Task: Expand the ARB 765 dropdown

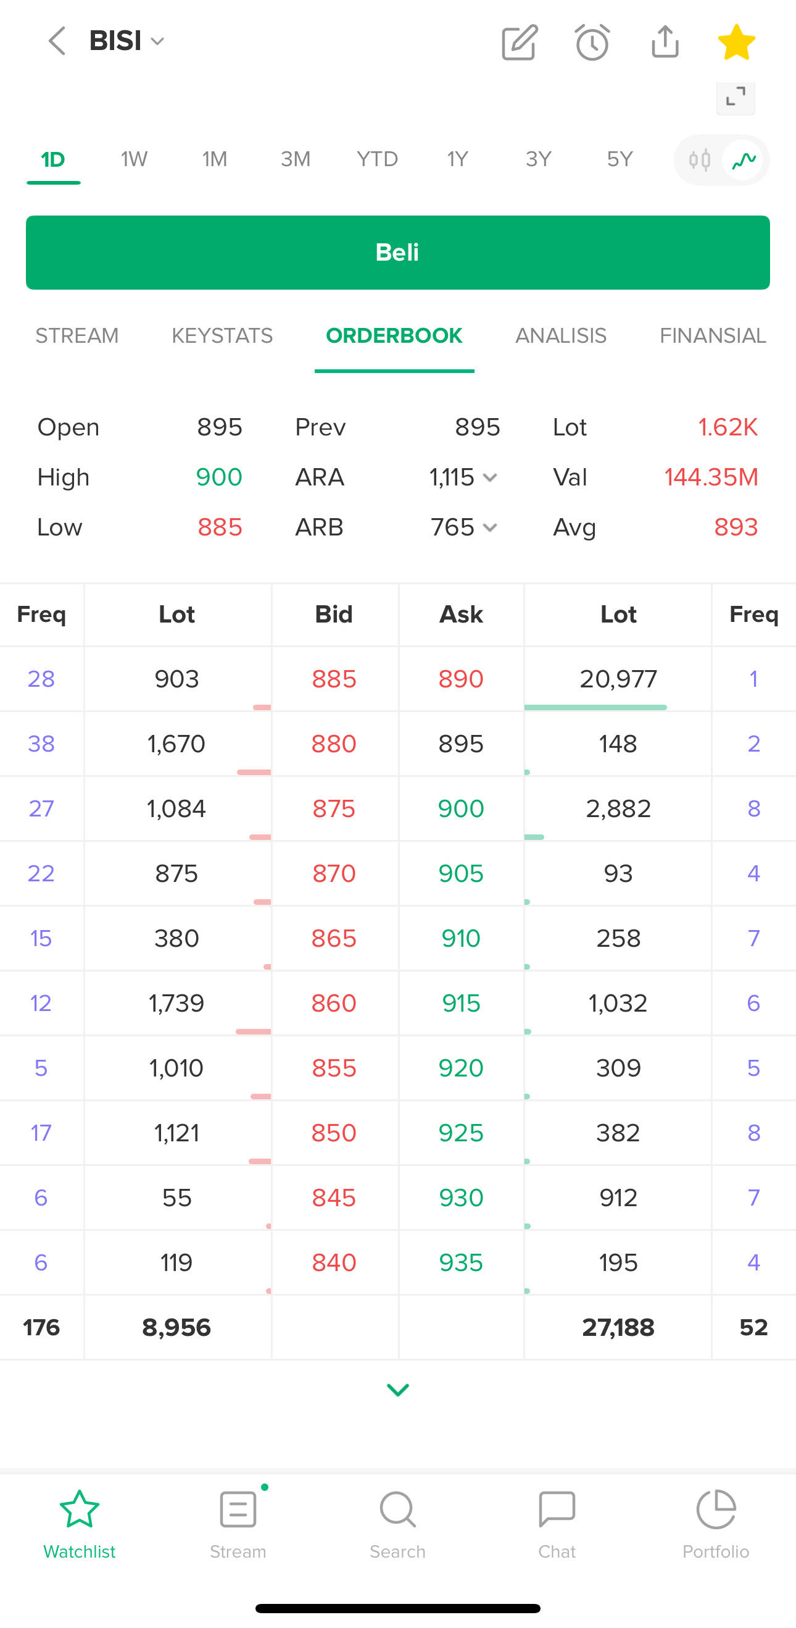Action: 489,527
